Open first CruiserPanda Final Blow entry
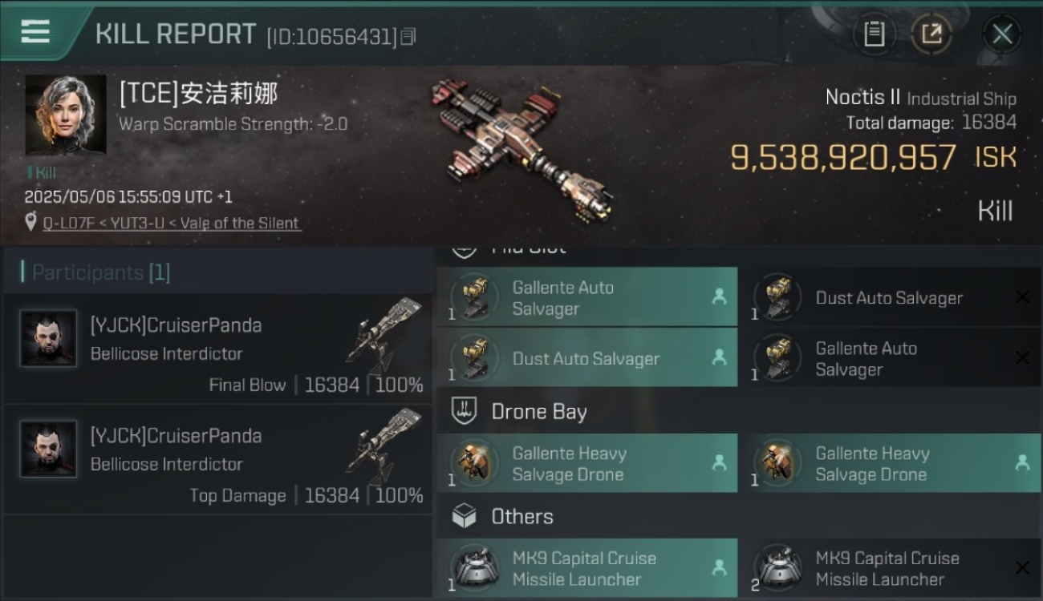1043x601 pixels. point(218,349)
